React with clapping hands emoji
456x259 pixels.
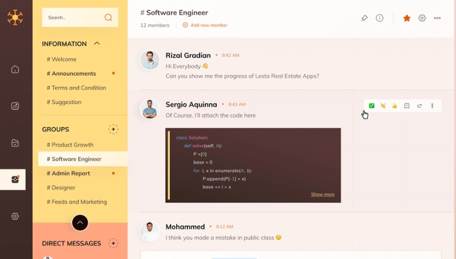coord(383,106)
